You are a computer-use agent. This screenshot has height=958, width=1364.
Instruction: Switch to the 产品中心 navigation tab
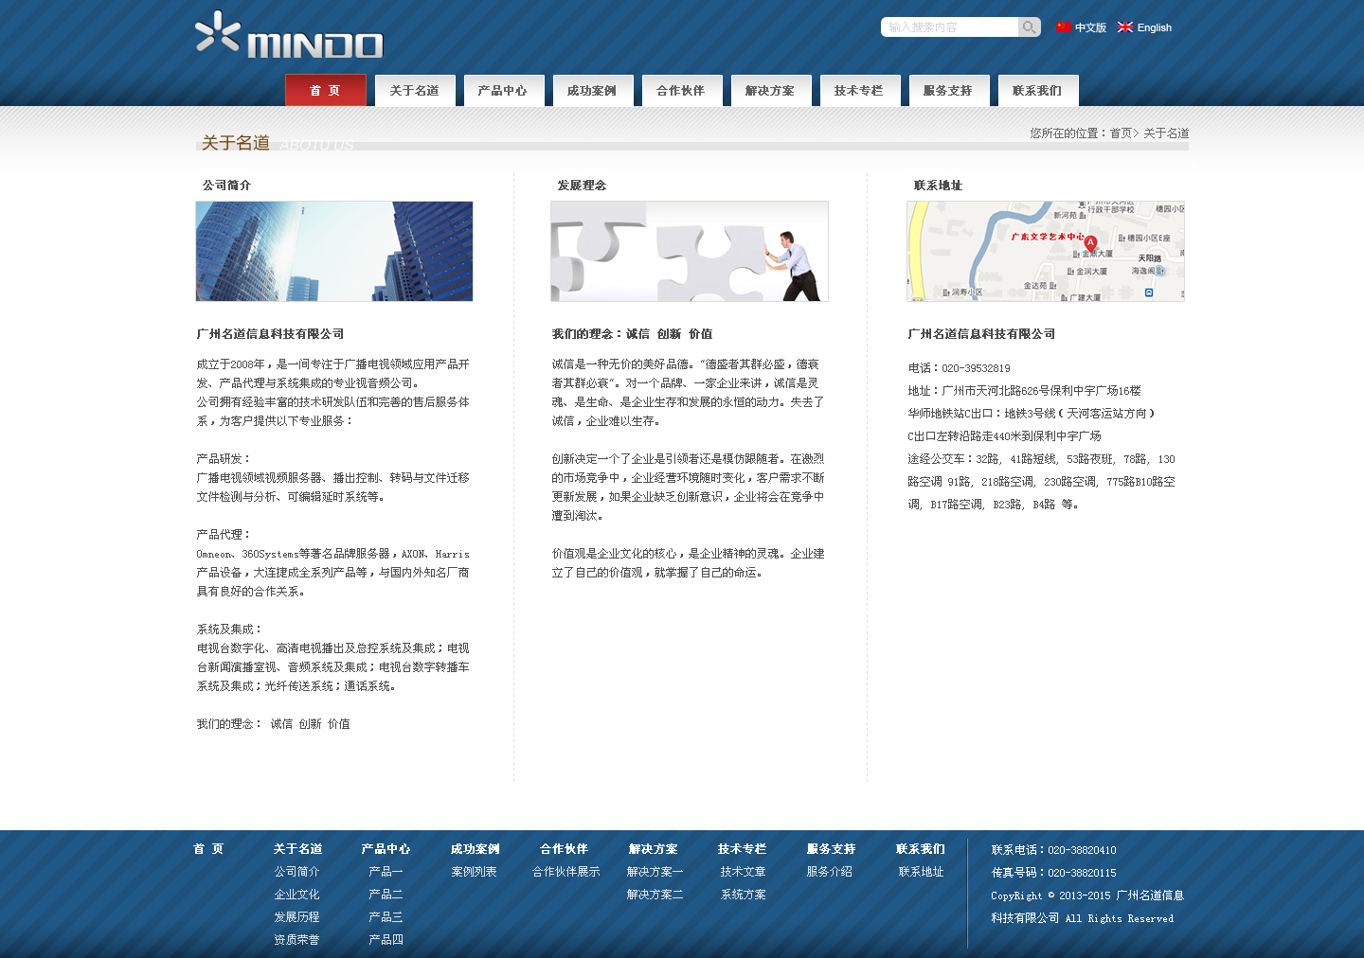[x=504, y=90]
